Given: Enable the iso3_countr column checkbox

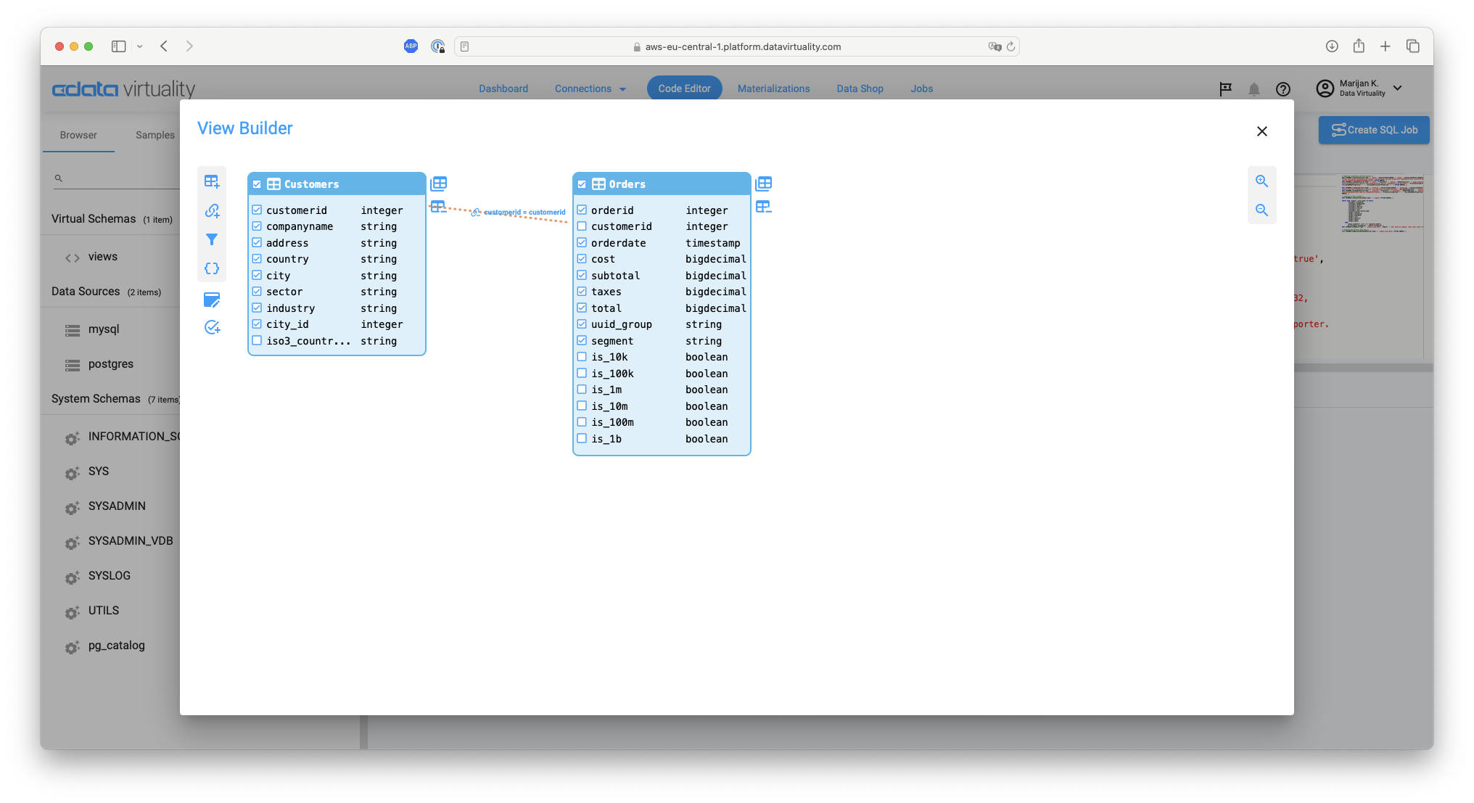Looking at the screenshot, I should point(258,339).
